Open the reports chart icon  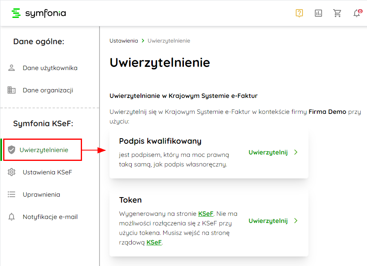(318, 13)
